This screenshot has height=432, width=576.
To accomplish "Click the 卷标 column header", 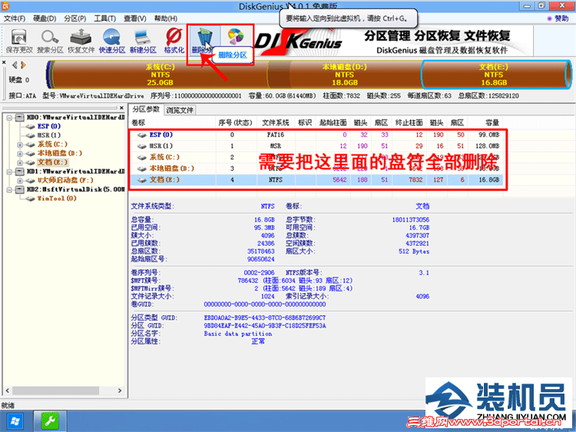I will tap(172, 122).
